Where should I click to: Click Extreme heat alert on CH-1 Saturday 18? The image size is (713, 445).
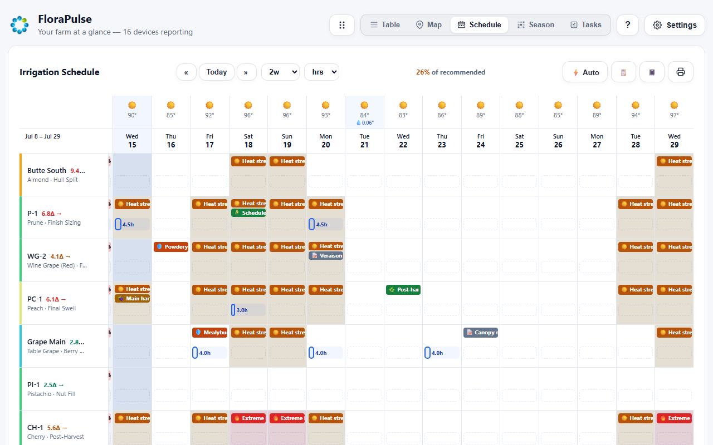coord(248,418)
